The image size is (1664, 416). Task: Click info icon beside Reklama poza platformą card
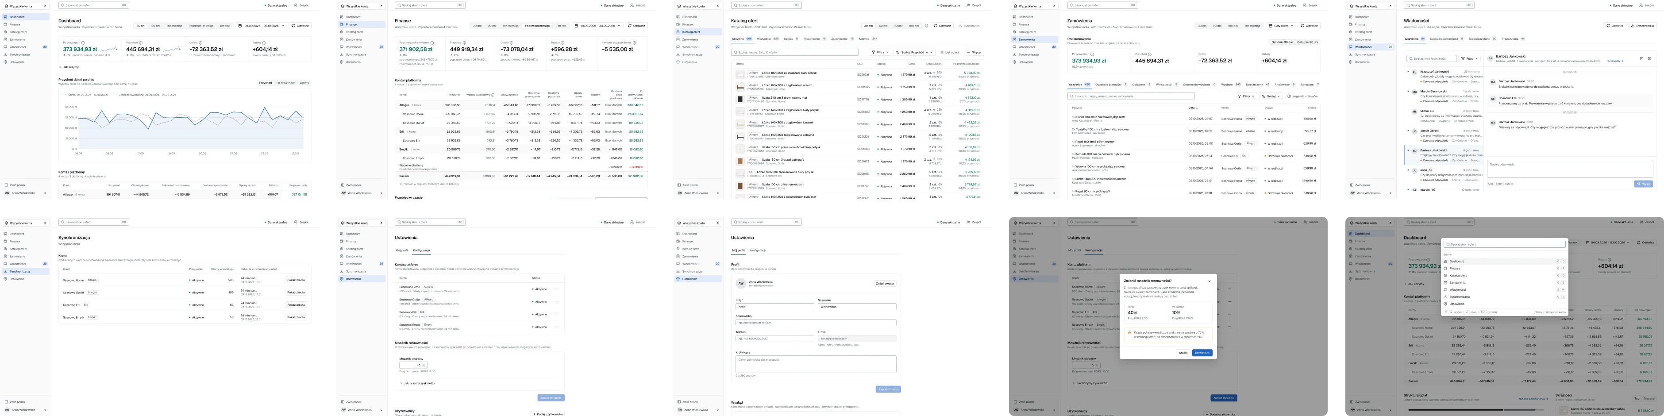coord(634,42)
